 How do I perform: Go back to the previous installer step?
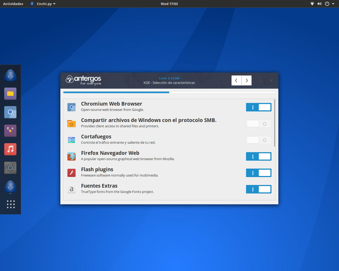click(236, 80)
